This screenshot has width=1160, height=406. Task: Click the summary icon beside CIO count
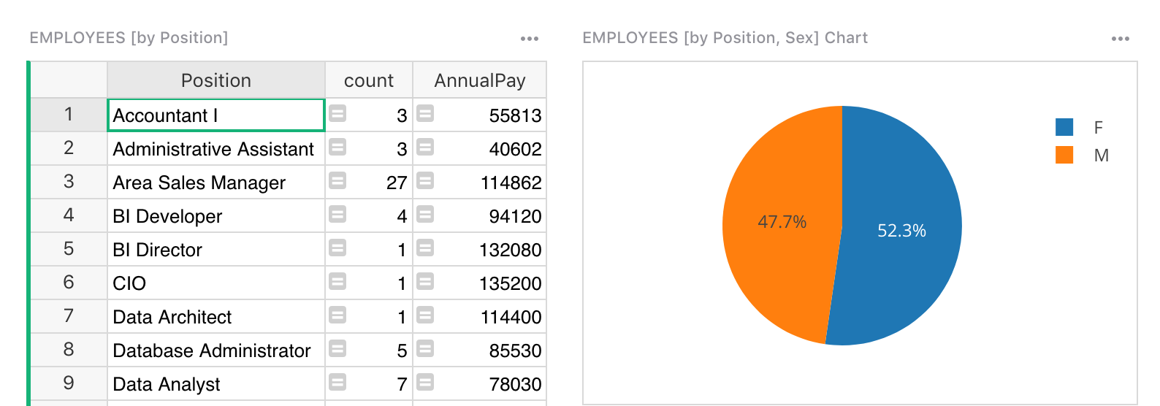pos(337,282)
